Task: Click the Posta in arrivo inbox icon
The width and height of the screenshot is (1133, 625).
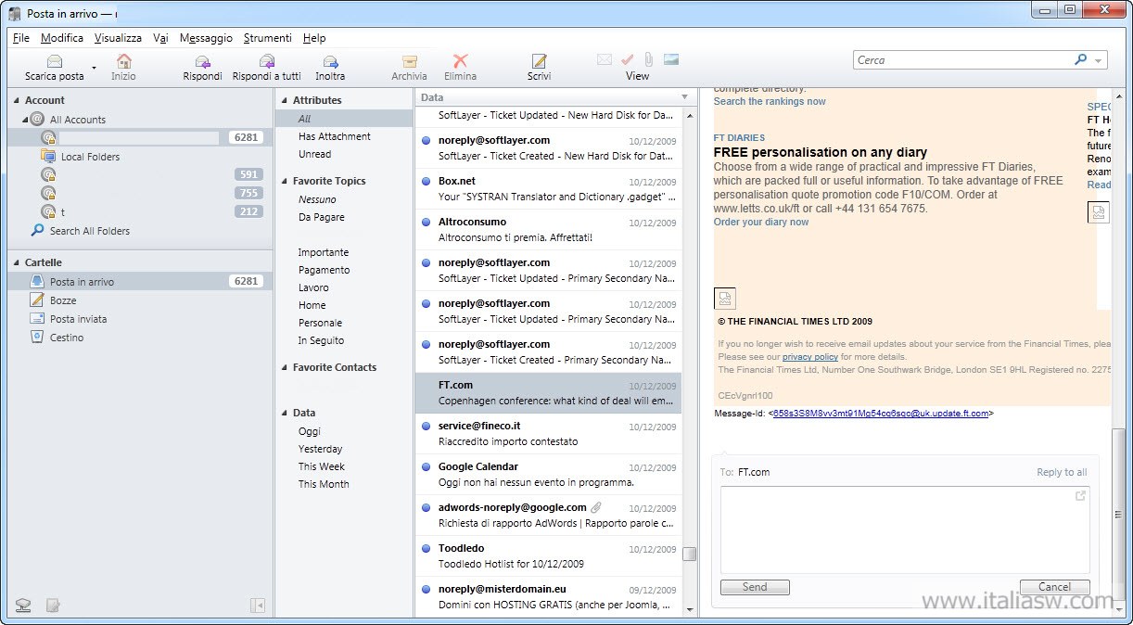Action: [x=37, y=281]
